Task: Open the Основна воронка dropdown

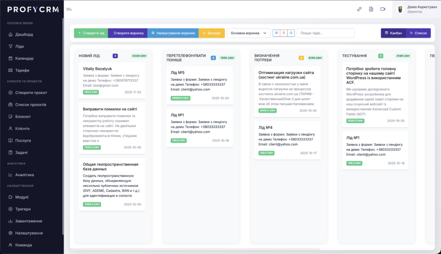Action: (248, 33)
